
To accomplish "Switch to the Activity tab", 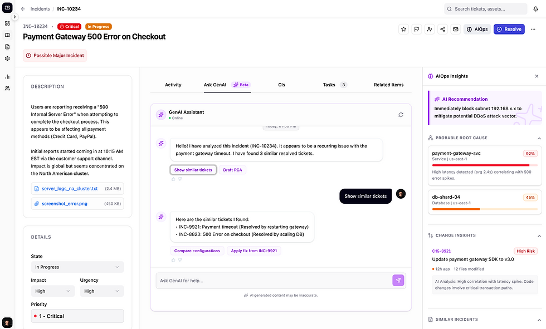I will 173,85.
